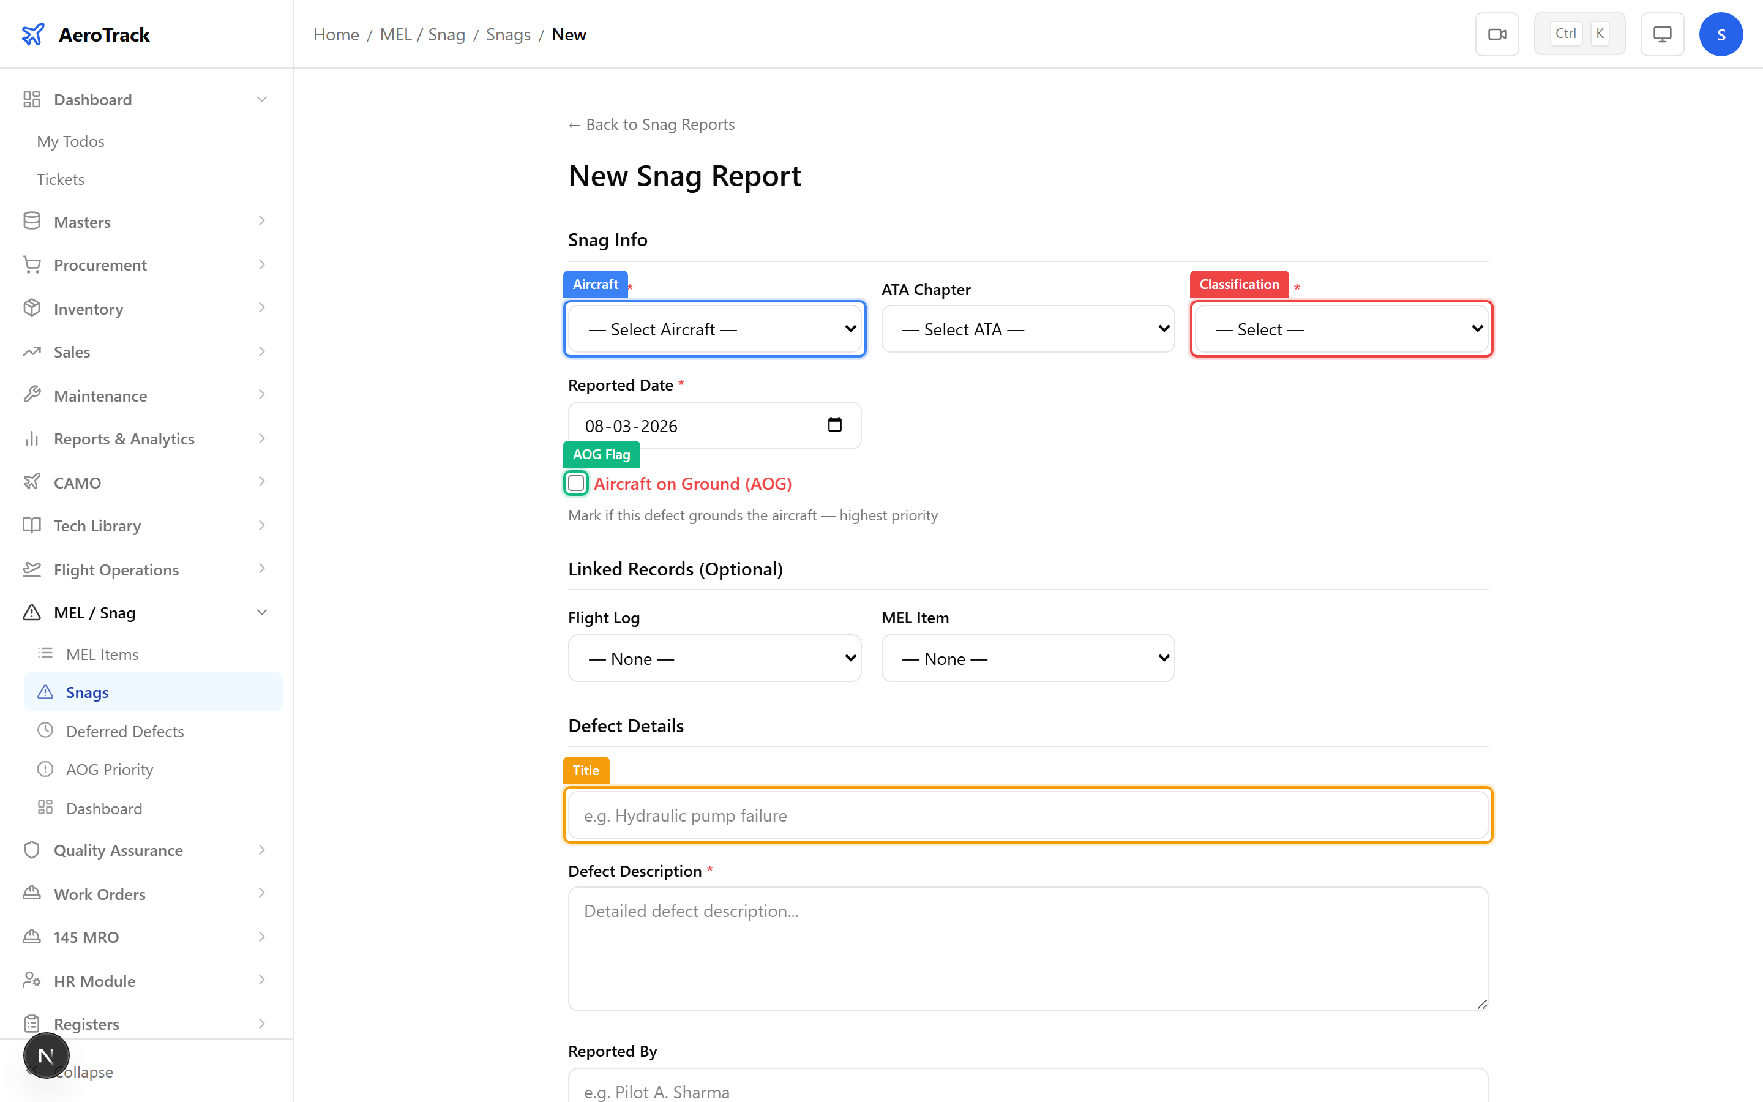Click the video recording icon in the header
The width and height of the screenshot is (1763, 1102).
click(x=1497, y=34)
